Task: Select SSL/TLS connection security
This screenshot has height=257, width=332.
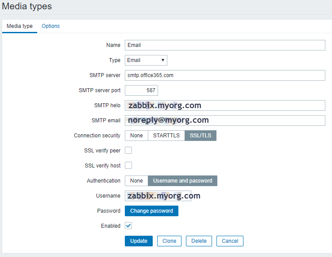Action: [x=201, y=136]
